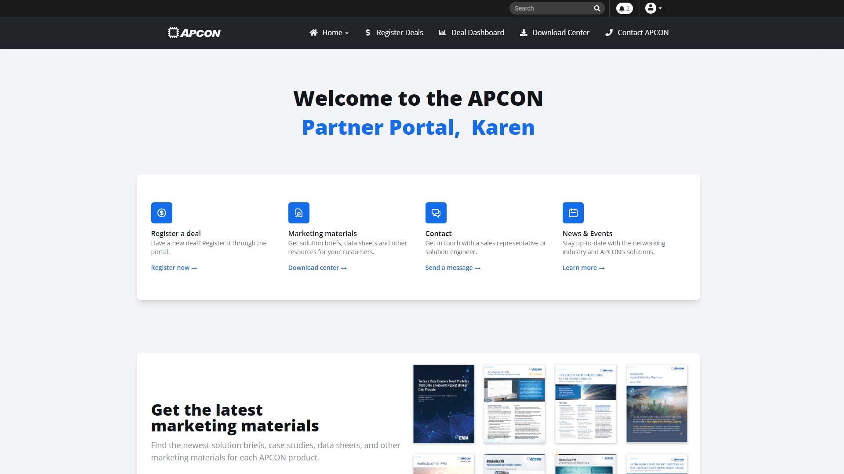Image resolution: width=844 pixels, height=474 pixels.
Task: Click the calendar icon above News & Events
Action: point(573,212)
